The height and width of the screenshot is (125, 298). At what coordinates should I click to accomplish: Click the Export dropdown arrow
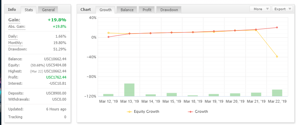point(290,9)
